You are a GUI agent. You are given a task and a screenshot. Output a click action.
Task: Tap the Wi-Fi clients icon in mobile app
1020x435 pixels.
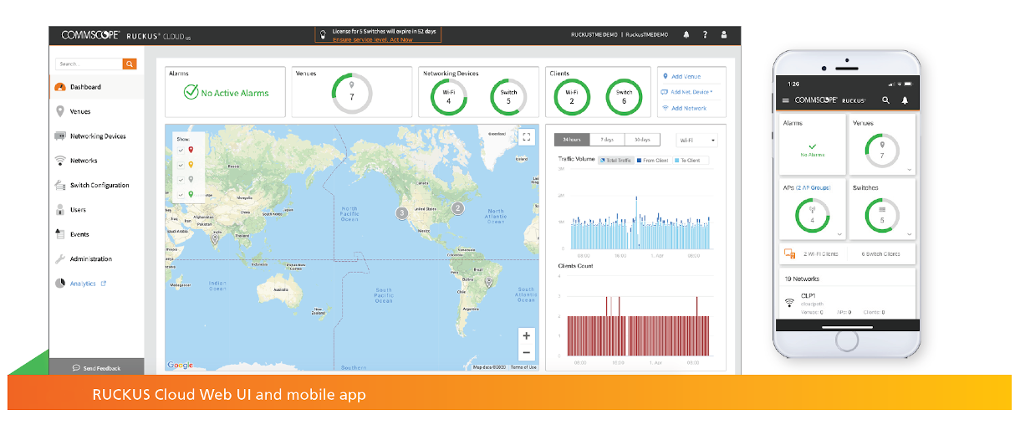pyautogui.click(x=788, y=253)
